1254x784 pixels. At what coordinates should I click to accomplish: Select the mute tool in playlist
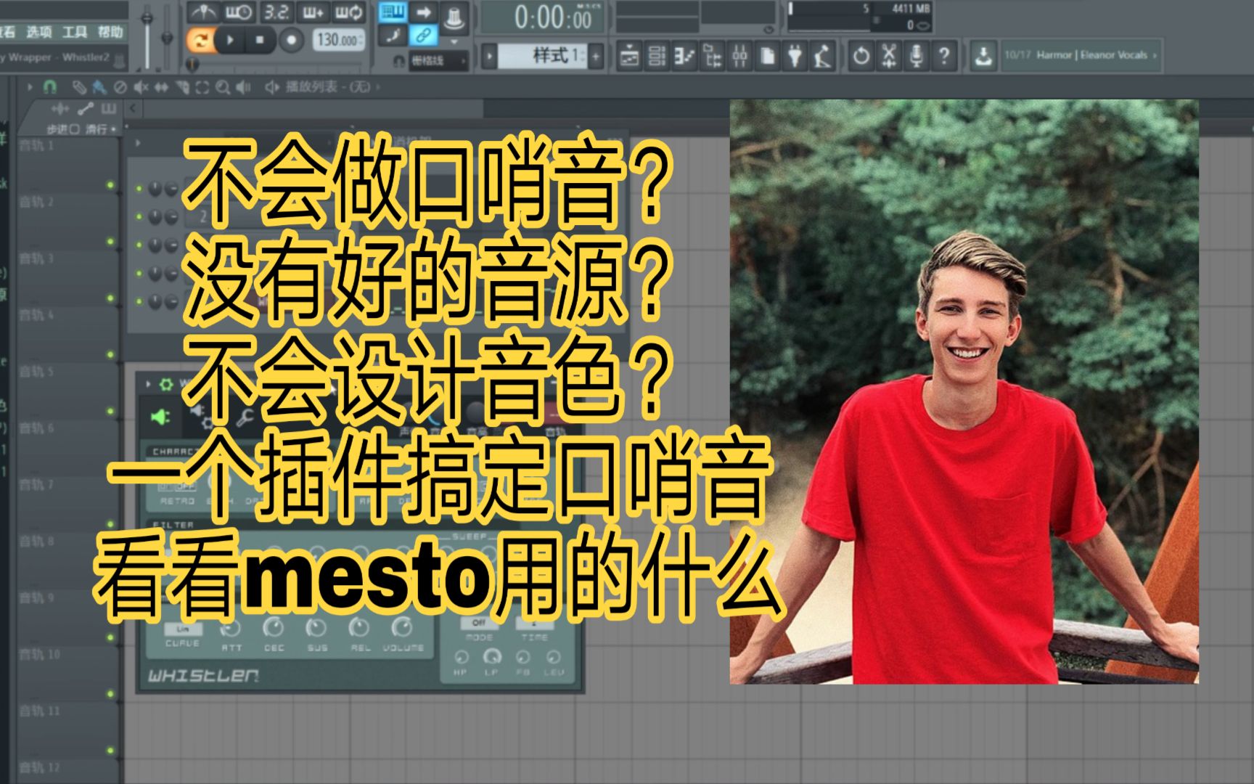tap(140, 87)
